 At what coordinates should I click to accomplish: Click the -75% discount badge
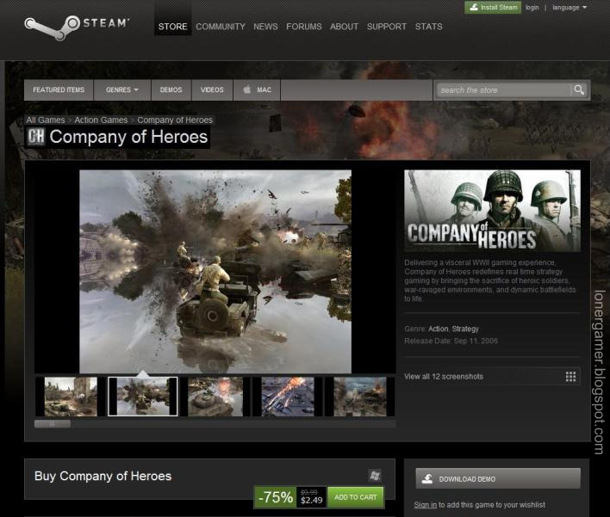[x=276, y=497]
